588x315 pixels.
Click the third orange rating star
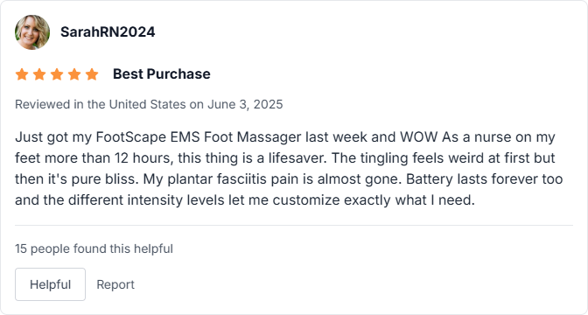pyautogui.click(x=57, y=74)
